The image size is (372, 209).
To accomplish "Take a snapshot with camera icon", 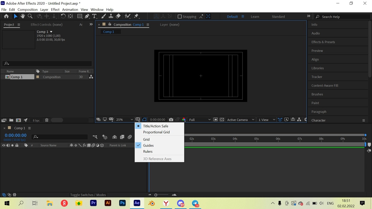I will pos(171,120).
